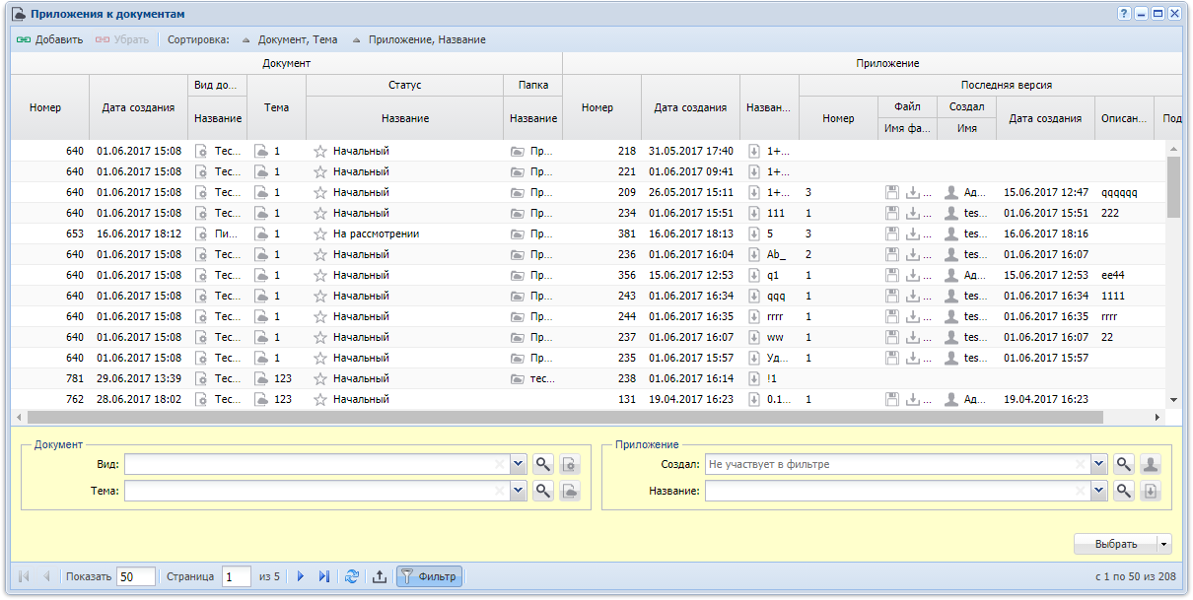Clear the Вид field with its X
The height and width of the screenshot is (600, 1193).
[500, 464]
